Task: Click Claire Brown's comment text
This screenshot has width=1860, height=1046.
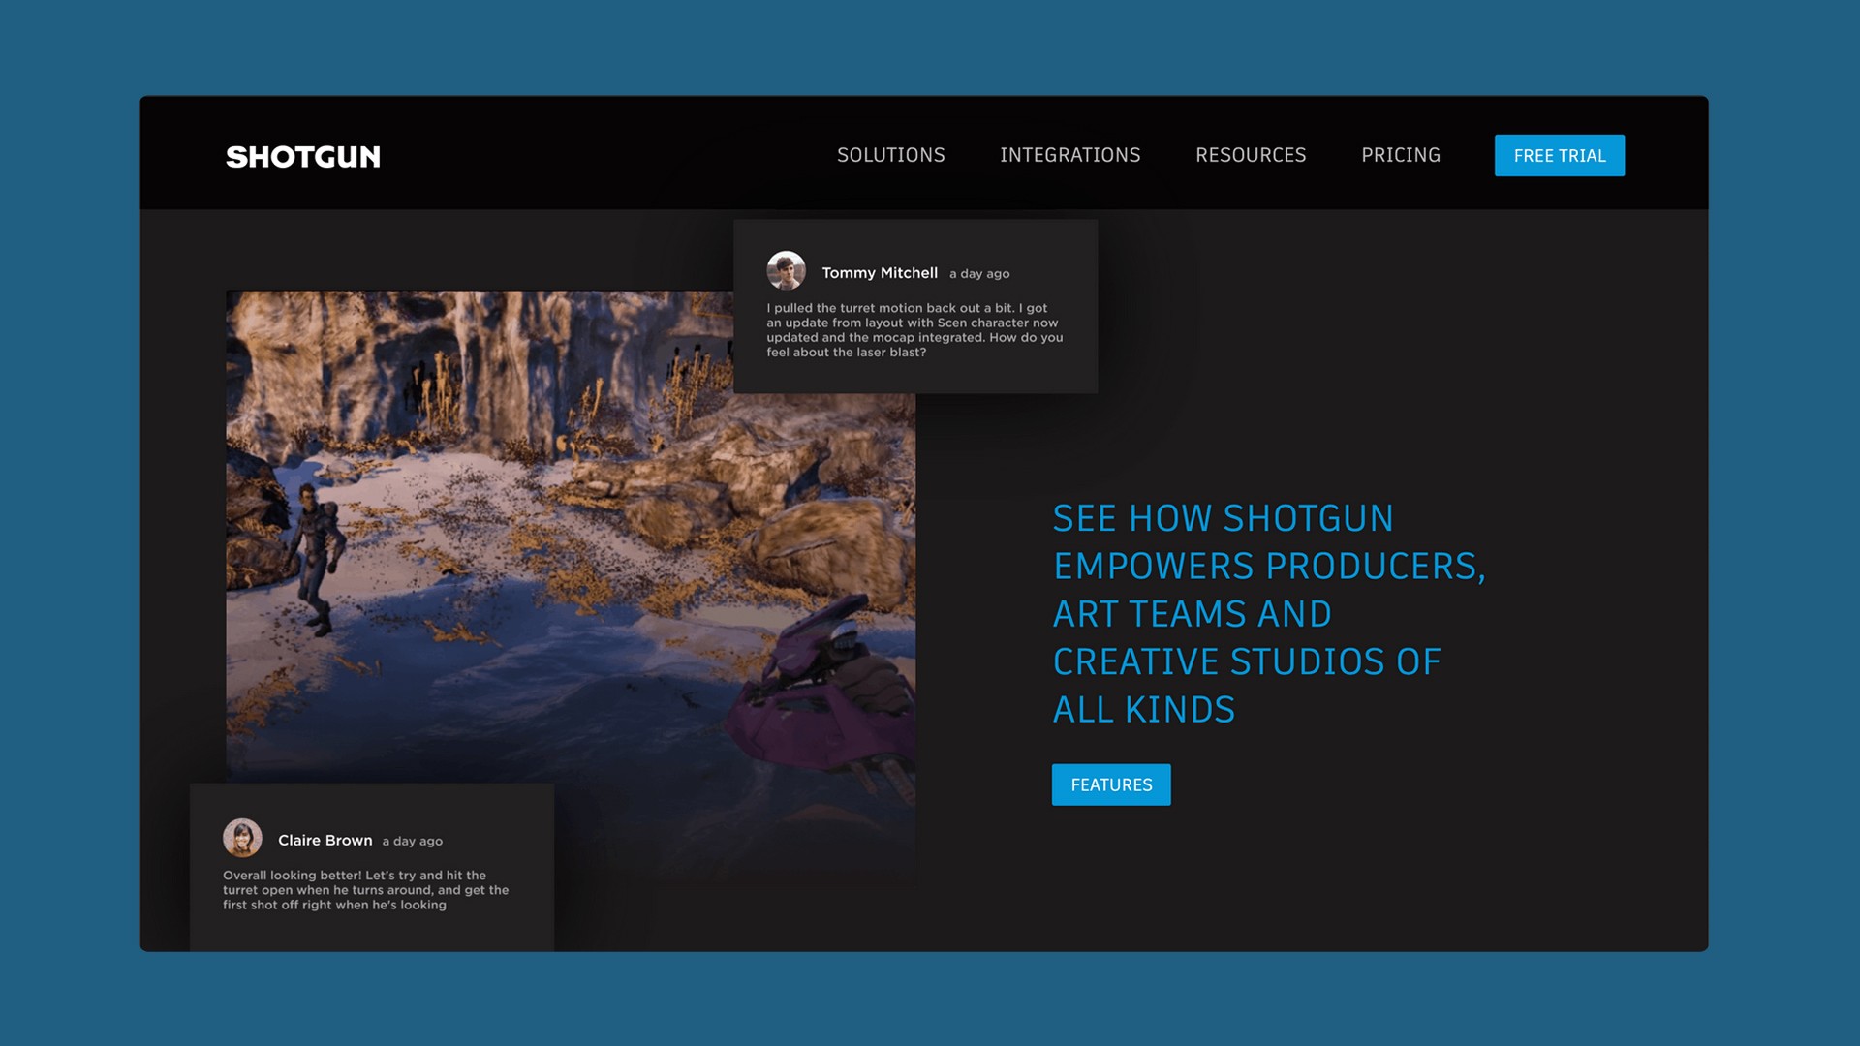Action: click(365, 889)
